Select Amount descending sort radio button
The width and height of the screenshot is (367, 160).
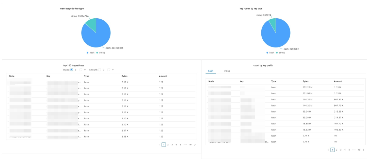coord(100,69)
